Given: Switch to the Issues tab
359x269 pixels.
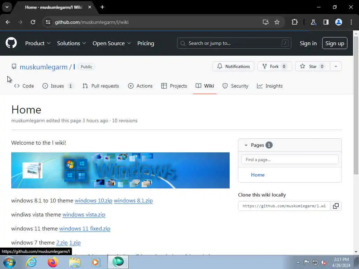Looking at the screenshot, I should 58,86.
